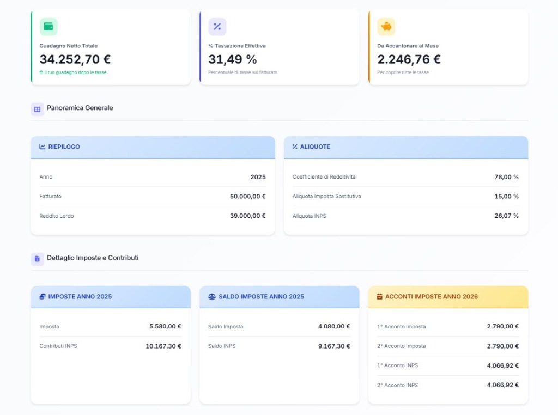Image resolution: width=558 pixels, height=415 pixels.
Task: Click the Aliquota INPS value 26,07 %
Action: point(506,216)
